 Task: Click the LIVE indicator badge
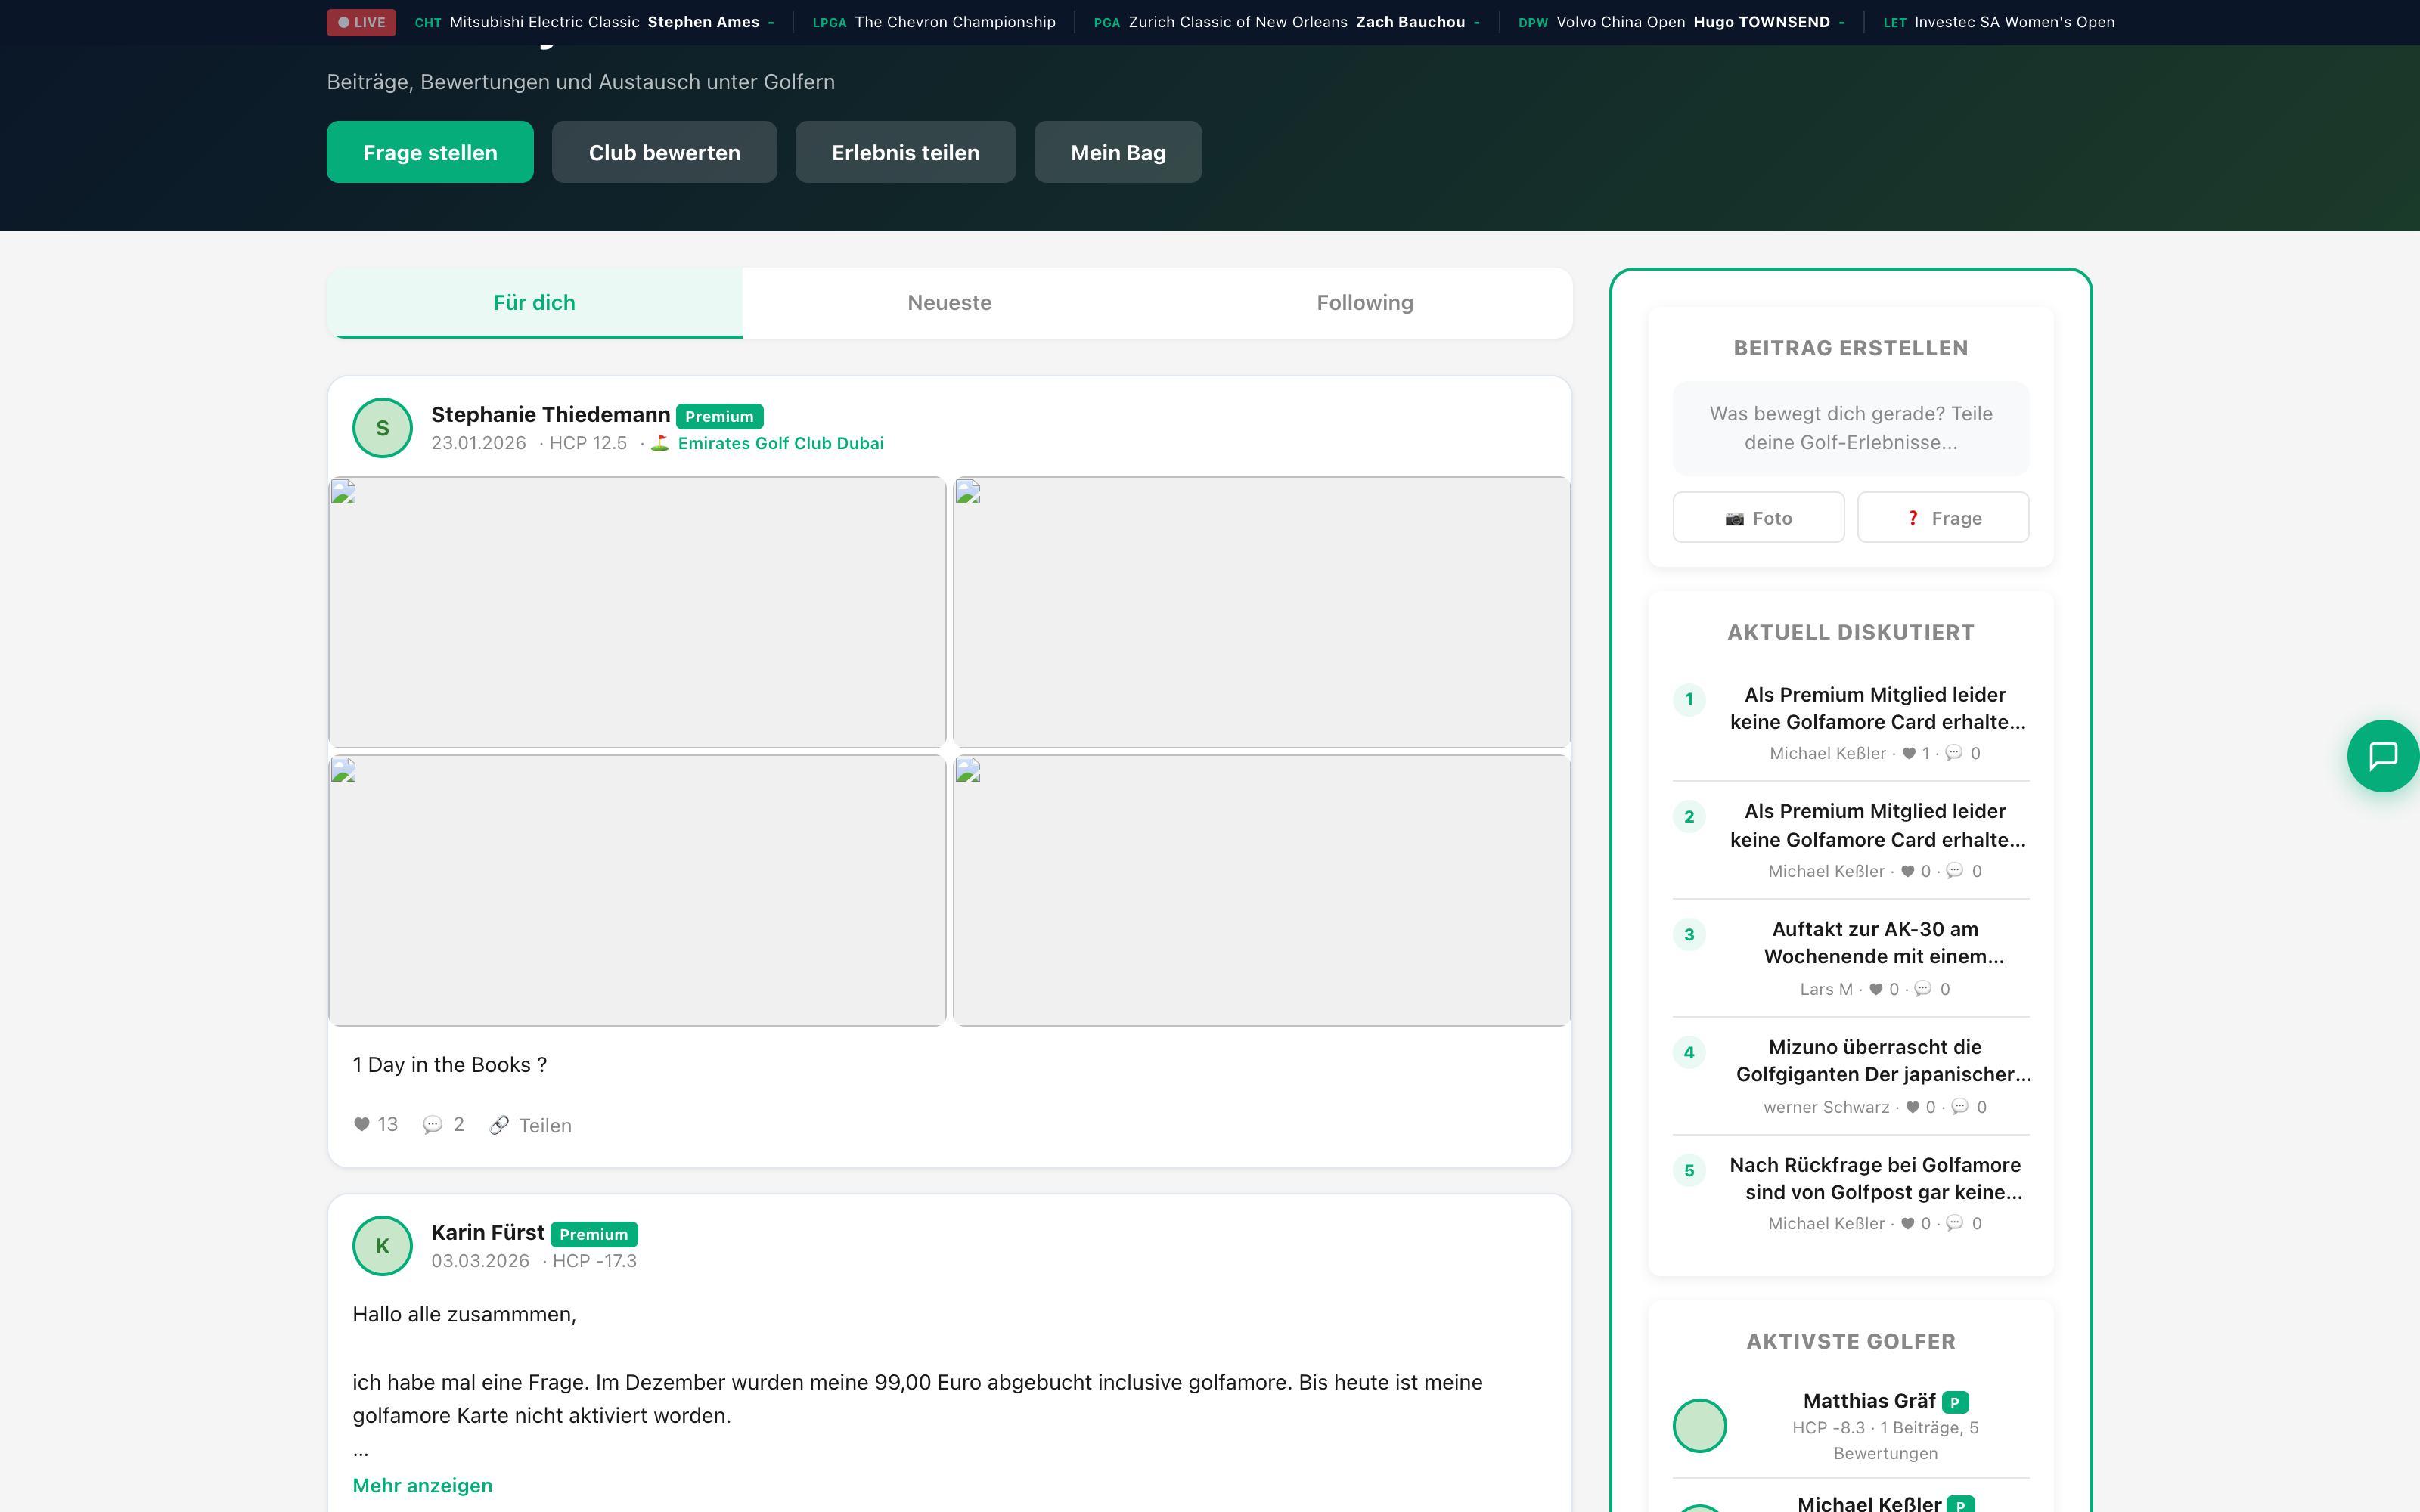[361, 22]
